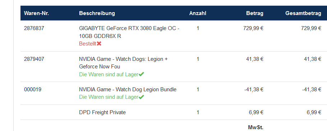Open NVIDIA Game - Watch Dogs: Legion item
Viewport: 327px width, 131px height.
pyautogui.click(x=123, y=63)
